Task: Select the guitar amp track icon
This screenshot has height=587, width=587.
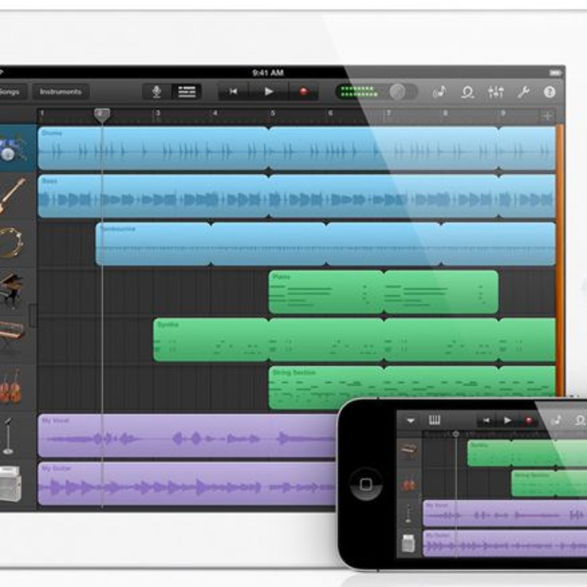Action: coord(11,483)
